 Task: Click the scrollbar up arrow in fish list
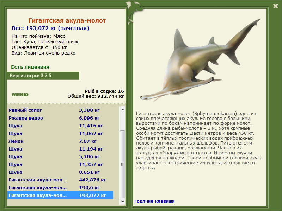tap(122, 109)
